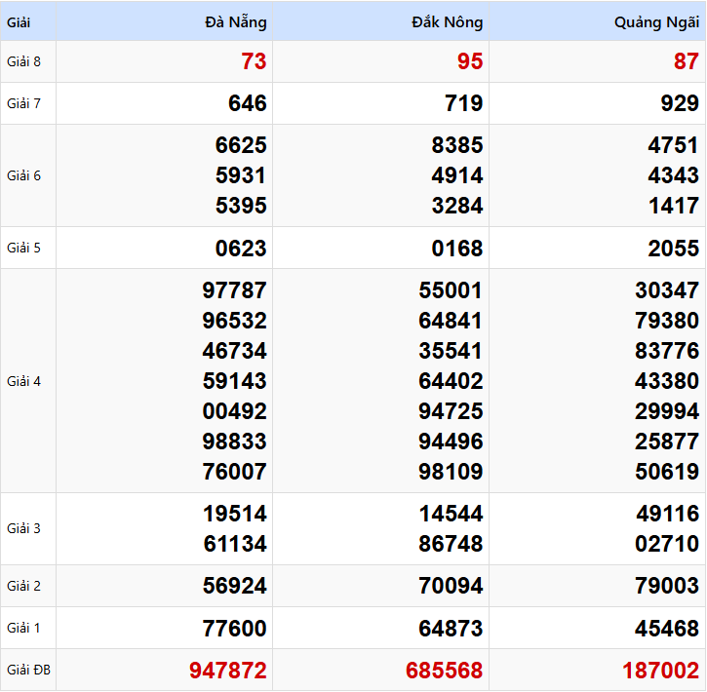Click Giải 3 number 49116
707x692 pixels.
coord(667,513)
